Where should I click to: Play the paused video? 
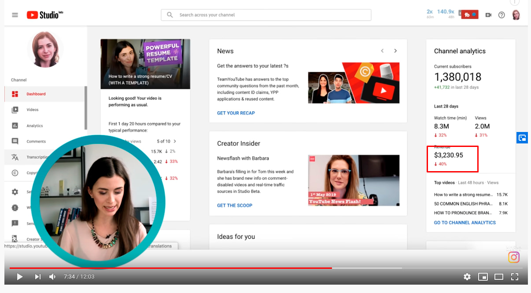point(19,277)
